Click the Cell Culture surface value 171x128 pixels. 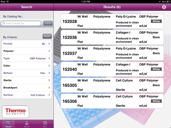coord(38,95)
